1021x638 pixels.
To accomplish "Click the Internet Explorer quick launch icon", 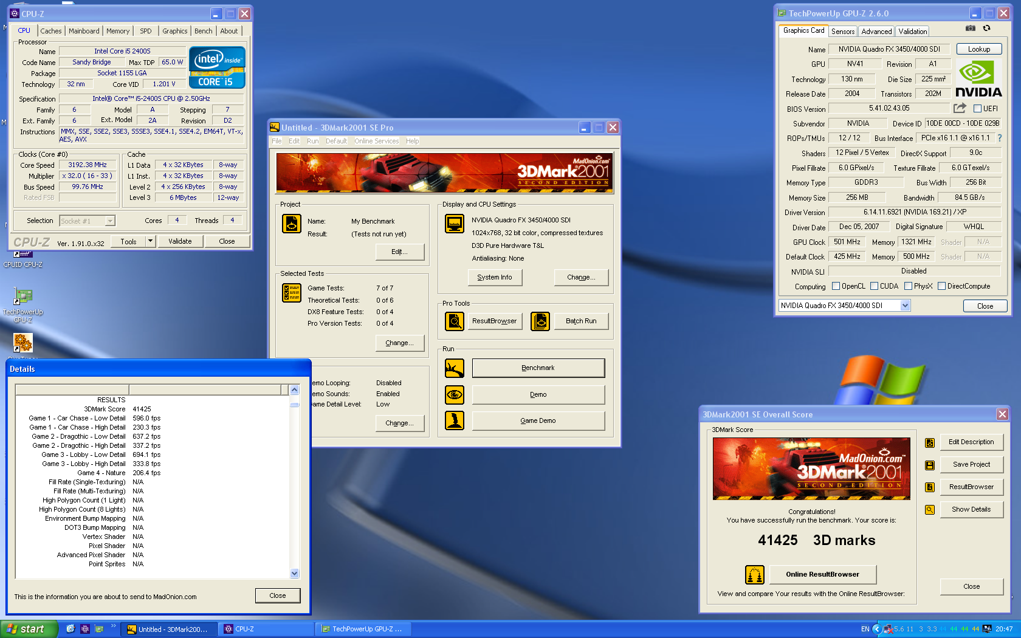I will point(70,629).
